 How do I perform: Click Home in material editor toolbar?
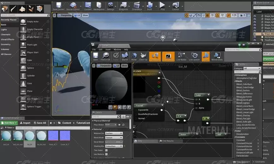(x=134, y=57)
